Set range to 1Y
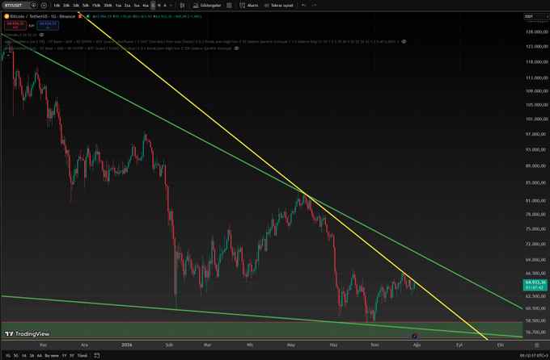Image resolution: width=550 pixels, height=360 pixels. pyautogui.click(x=64, y=355)
